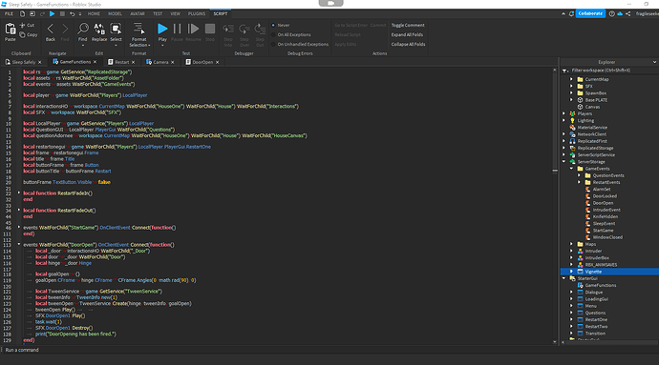Click Toggle Comment action

point(408,25)
